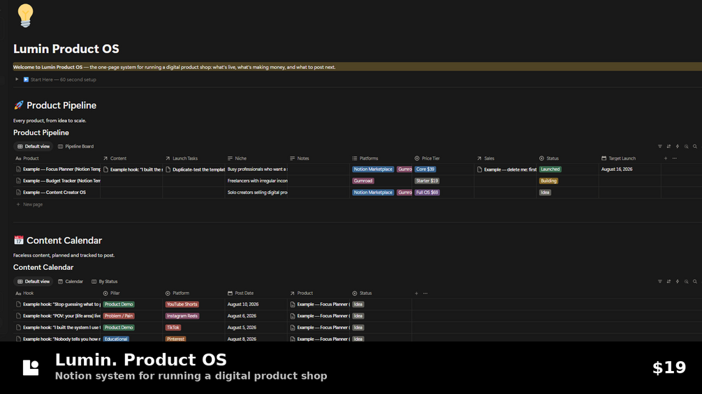Image resolution: width=702 pixels, height=394 pixels.
Task: Switch to the Pipeline Board view
Action: [75, 146]
